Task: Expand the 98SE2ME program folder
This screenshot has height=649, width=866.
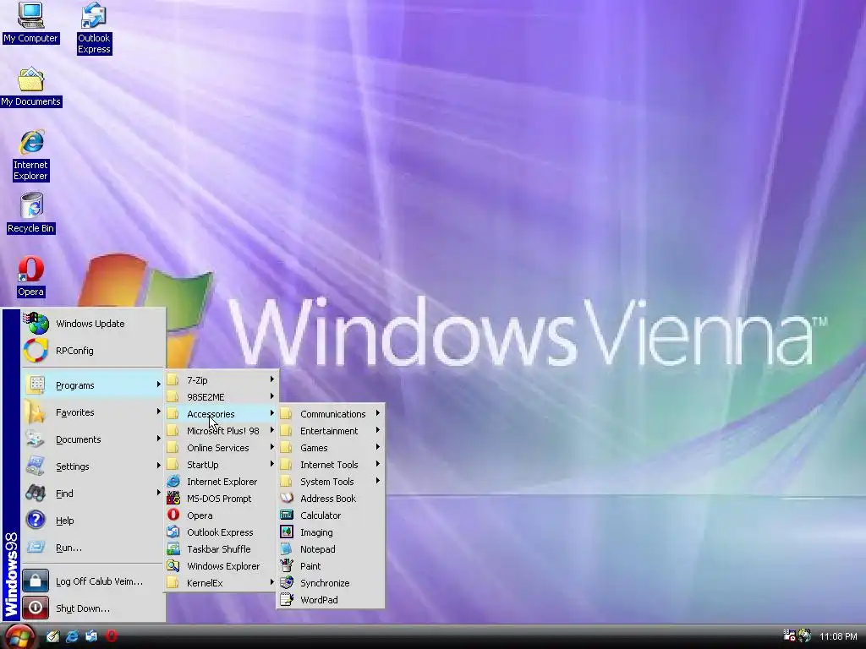Action: 221,397
